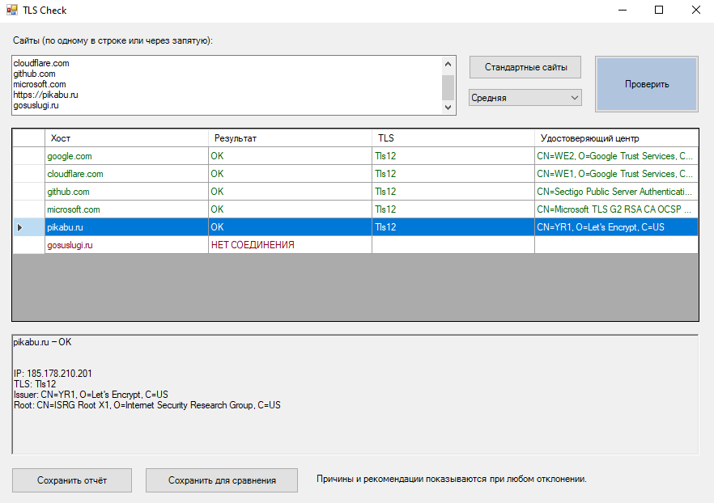
Task: Click the github.com certificate authority cell
Action: tap(616, 192)
